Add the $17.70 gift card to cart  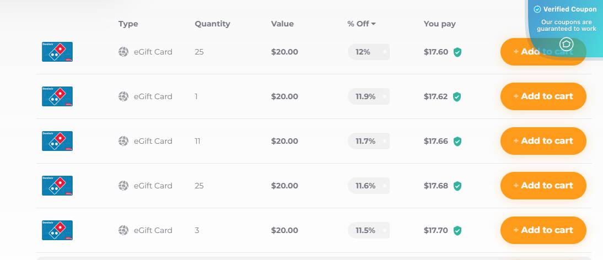[x=543, y=230]
